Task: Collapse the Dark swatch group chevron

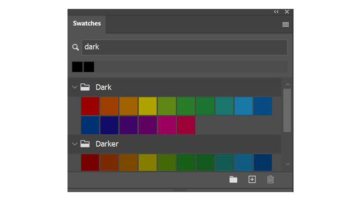Action: [74, 87]
